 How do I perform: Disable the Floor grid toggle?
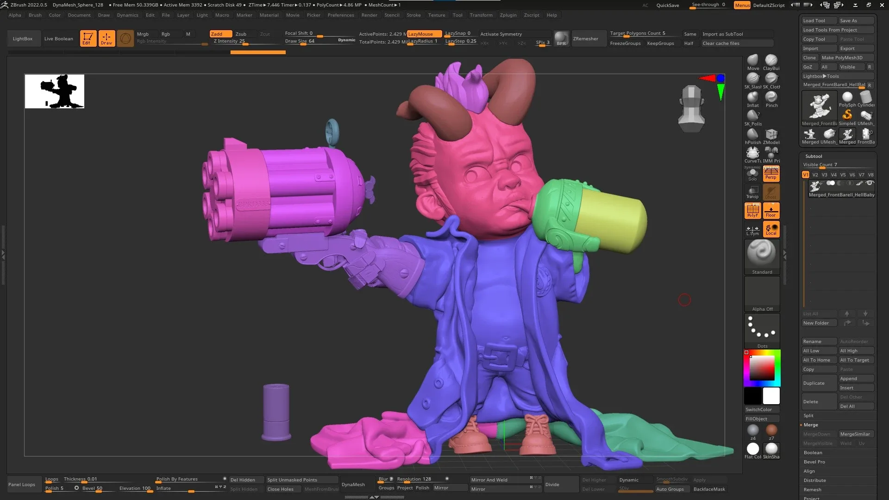pyautogui.click(x=771, y=210)
